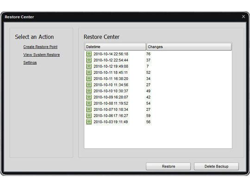Image resolution: width=250 pixels, height=187 pixels.
Task: Close the Restore Center window
Action: click(244, 17)
